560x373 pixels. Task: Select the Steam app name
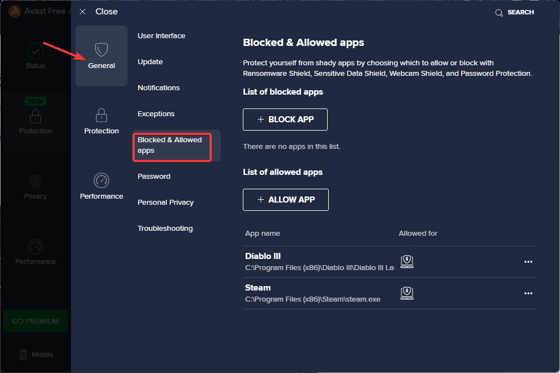tap(258, 287)
